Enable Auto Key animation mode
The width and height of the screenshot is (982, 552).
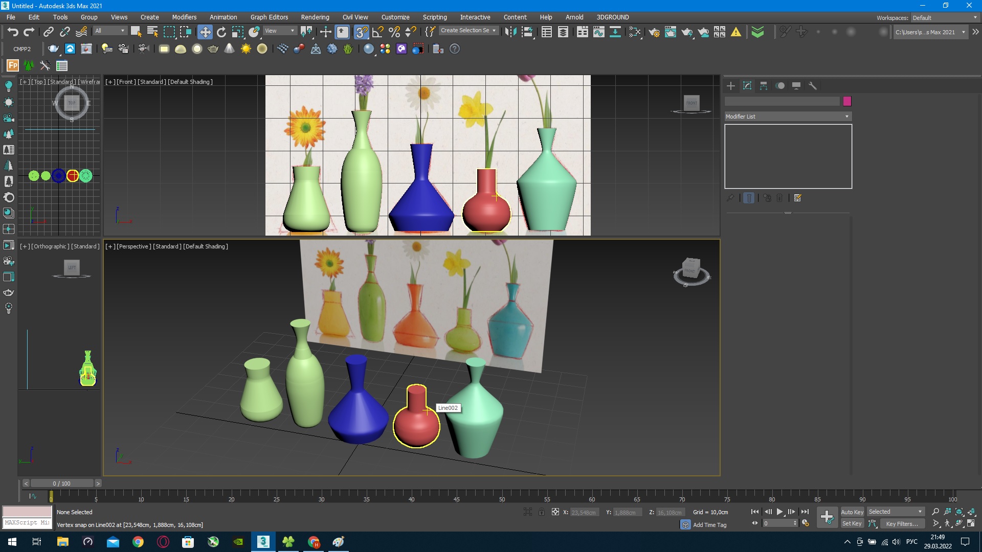click(x=852, y=512)
